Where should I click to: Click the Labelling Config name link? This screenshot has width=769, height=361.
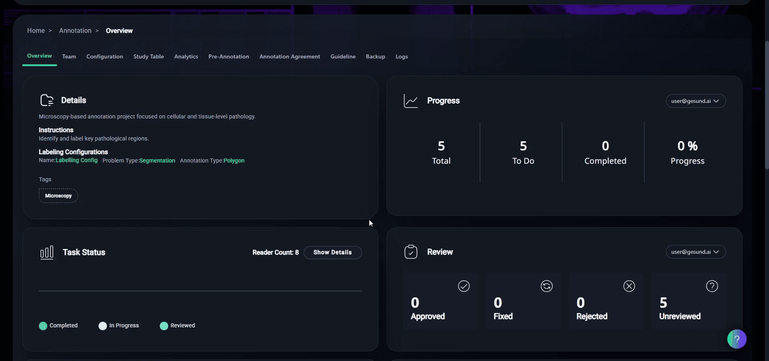pyautogui.click(x=76, y=160)
